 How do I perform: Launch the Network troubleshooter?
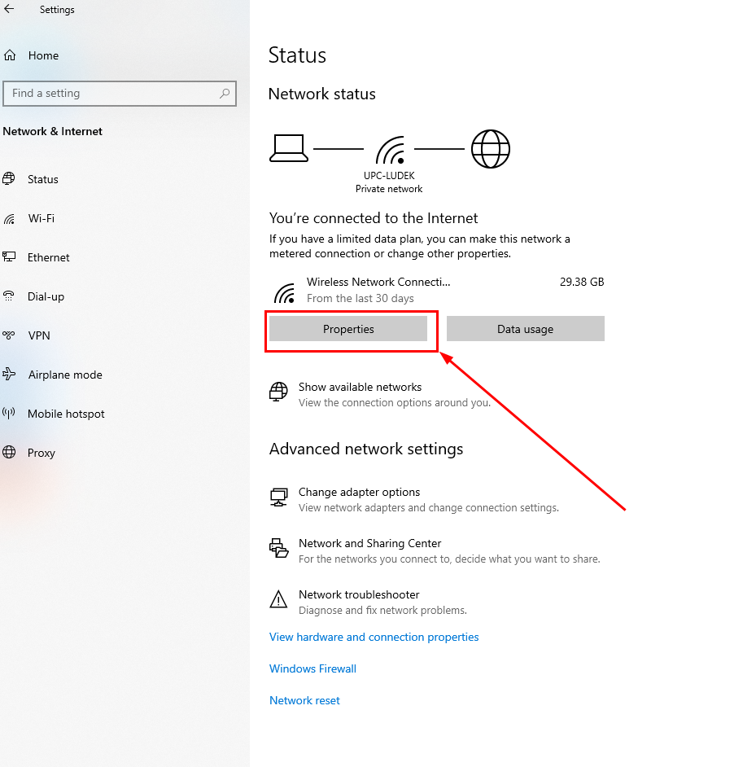[359, 595]
